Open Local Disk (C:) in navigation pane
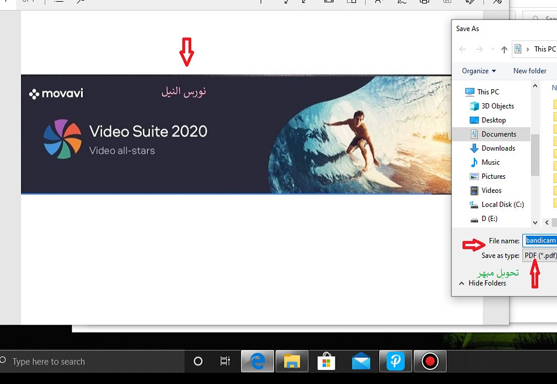 pyautogui.click(x=502, y=205)
